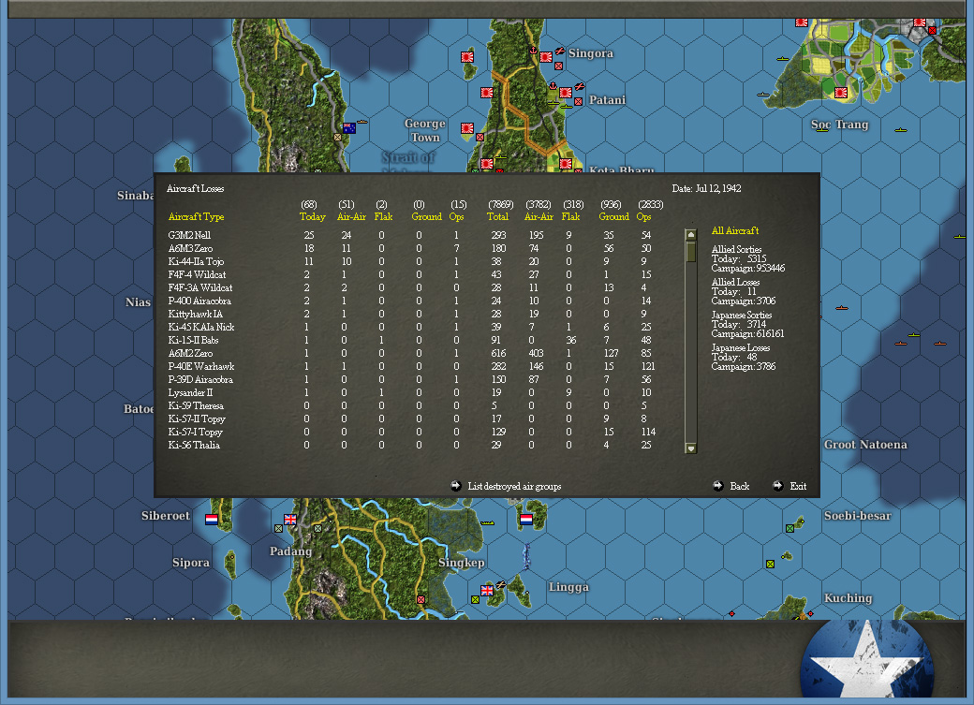Click the Japanese flag base at Patani

(566, 93)
